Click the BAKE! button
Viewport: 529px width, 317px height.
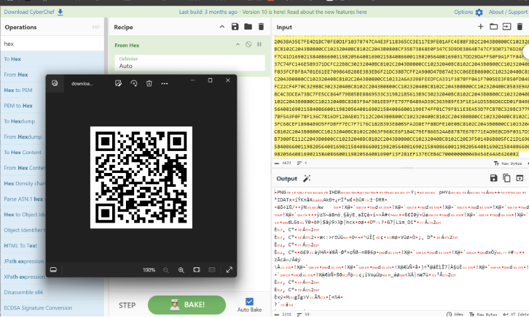click(x=186, y=305)
